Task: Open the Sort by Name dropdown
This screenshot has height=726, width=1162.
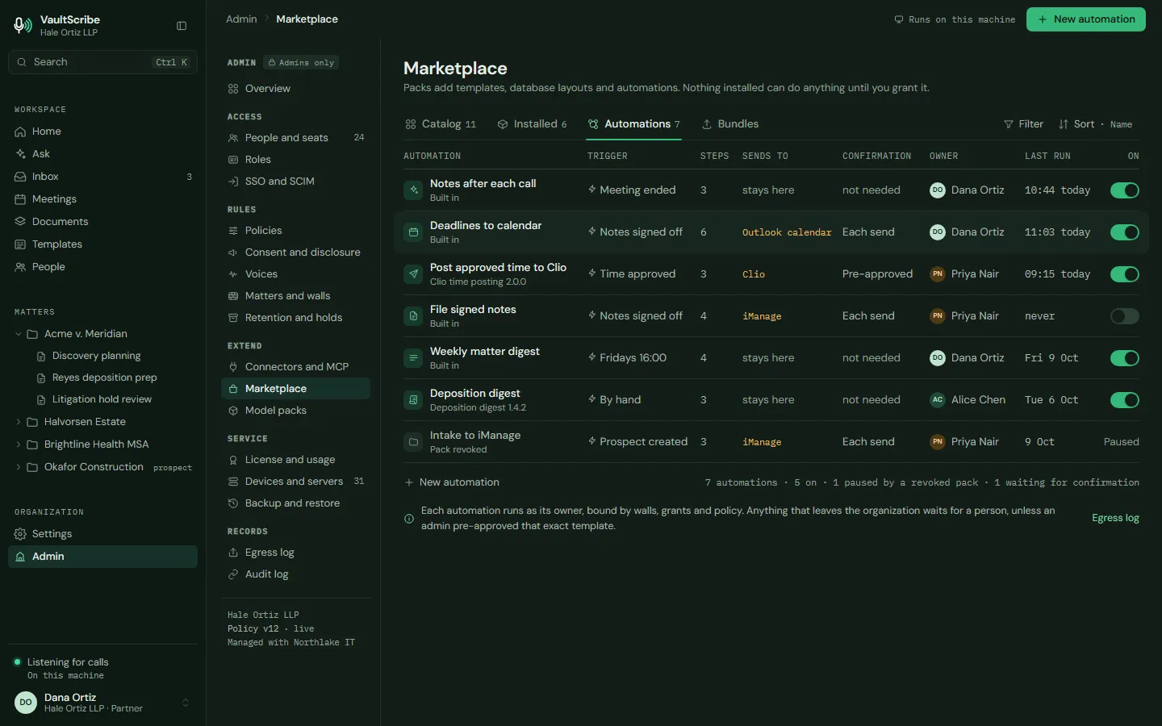Action: coord(1095,124)
